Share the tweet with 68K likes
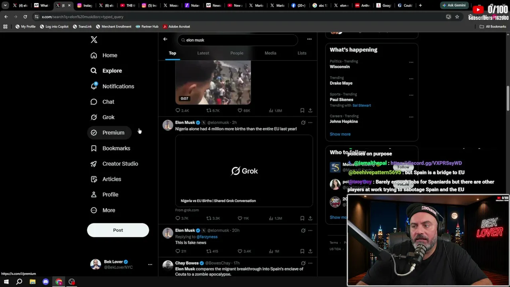The height and width of the screenshot is (287, 510). pos(310,110)
